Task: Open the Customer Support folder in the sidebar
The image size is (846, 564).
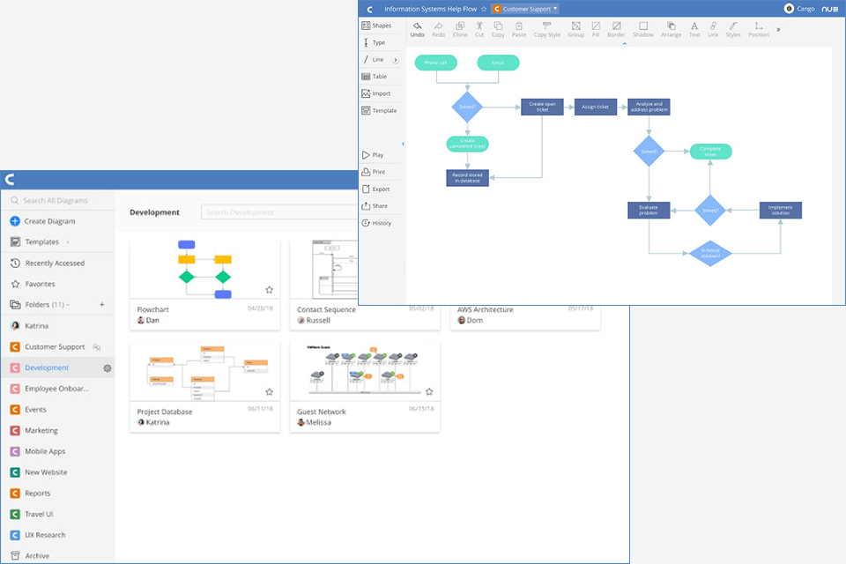Action: (x=48, y=347)
